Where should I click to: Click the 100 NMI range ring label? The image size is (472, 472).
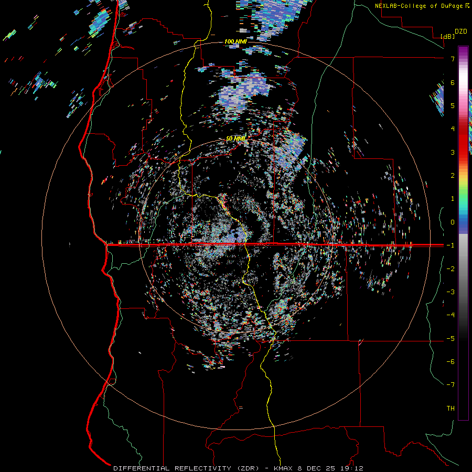[235, 41]
